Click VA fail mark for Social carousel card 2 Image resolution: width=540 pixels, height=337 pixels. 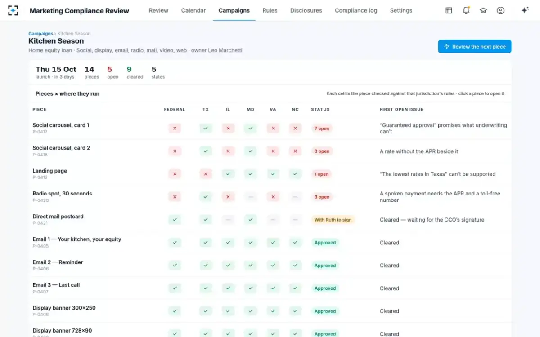273,151
